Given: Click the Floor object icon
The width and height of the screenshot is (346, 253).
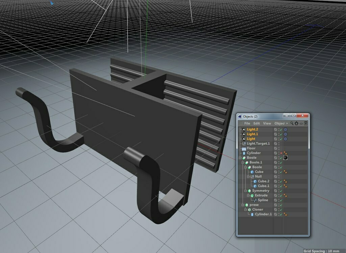Looking at the screenshot, I should 244,148.
